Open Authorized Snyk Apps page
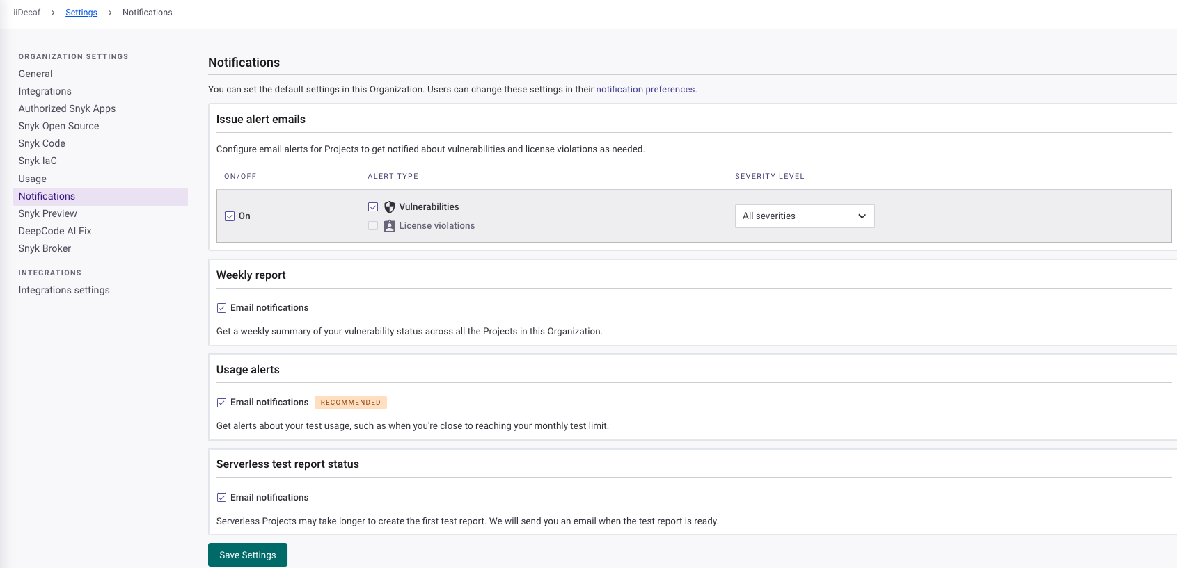This screenshot has width=1177, height=568. coord(67,108)
